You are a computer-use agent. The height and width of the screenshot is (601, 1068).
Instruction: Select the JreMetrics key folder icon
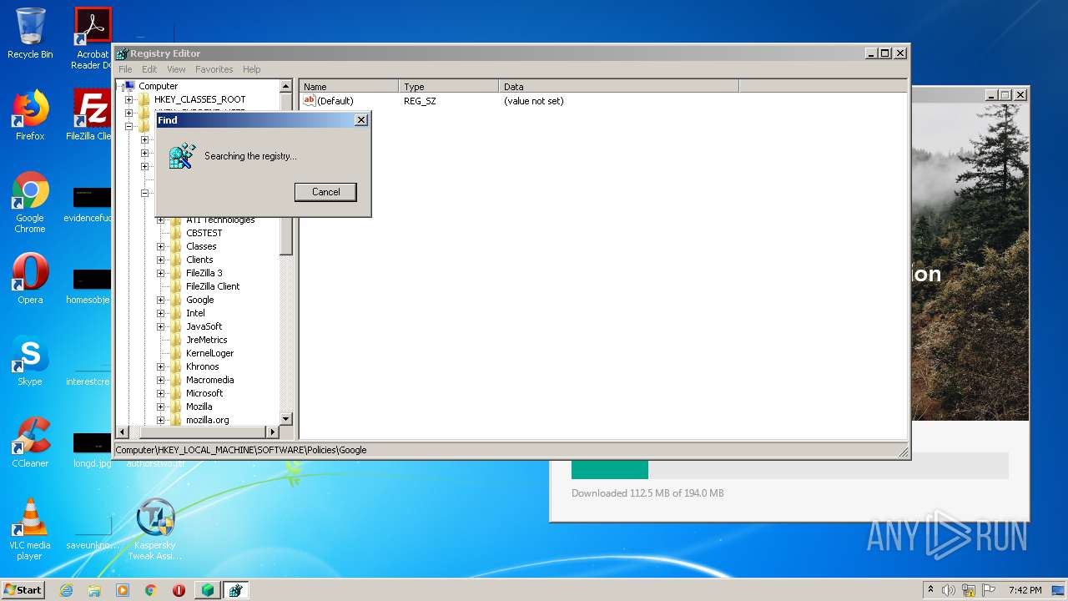coord(176,340)
